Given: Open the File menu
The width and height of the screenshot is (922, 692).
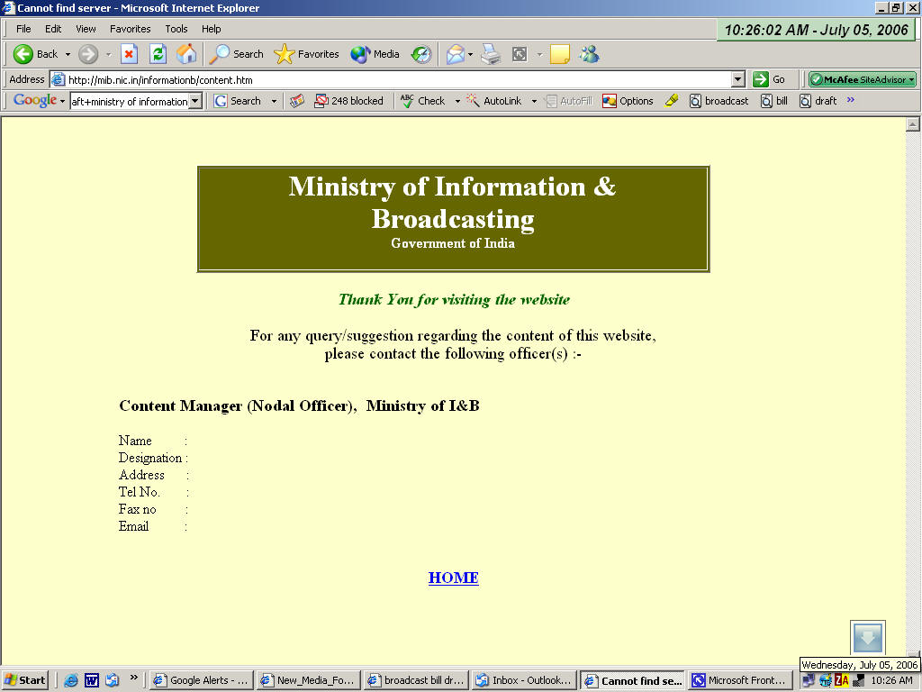Looking at the screenshot, I should point(23,29).
